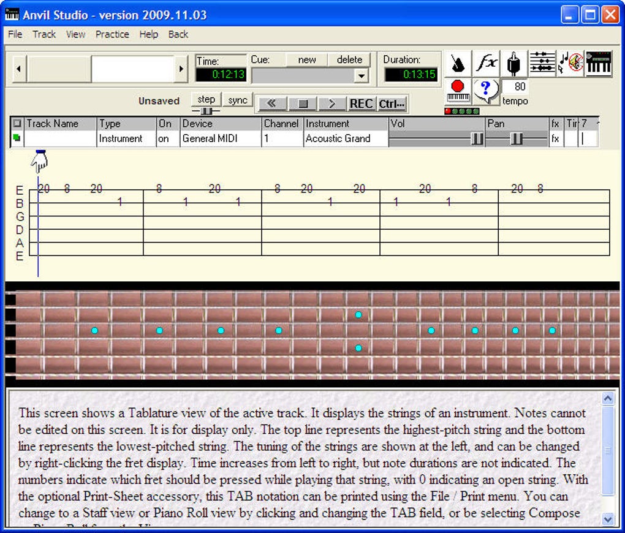Click the track list header square icon
Image resolution: width=625 pixels, height=533 pixels.
pyautogui.click(x=17, y=123)
